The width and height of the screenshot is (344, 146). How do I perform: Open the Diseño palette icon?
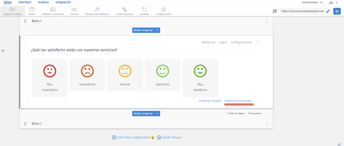pyautogui.click(x=32, y=10)
